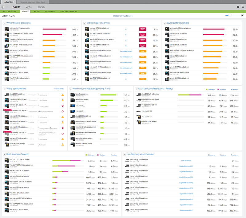Open the WĘZŁY top menu section
This screenshot has height=218, width=246.
point(29,6)
